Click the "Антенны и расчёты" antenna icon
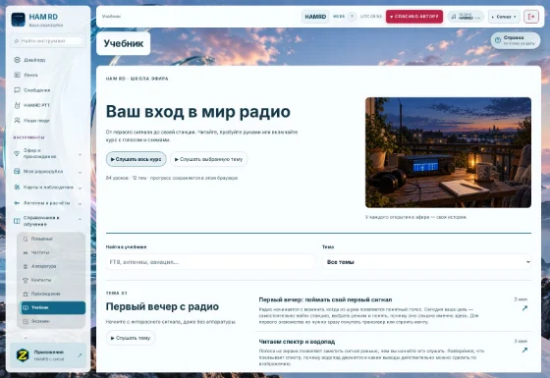Viewport: 550px width, 378px height. coord(17,203)
